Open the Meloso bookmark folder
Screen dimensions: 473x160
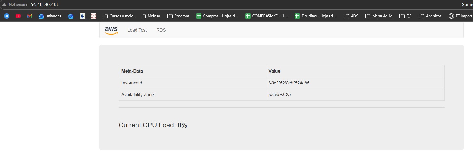click(150, 16)
